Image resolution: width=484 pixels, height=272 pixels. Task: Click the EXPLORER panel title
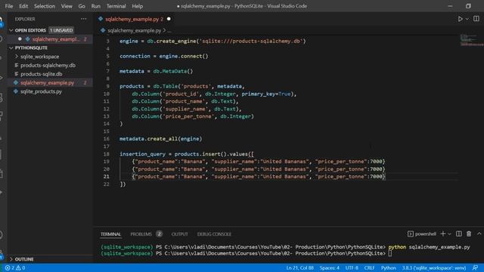click(x=25, y=19)
